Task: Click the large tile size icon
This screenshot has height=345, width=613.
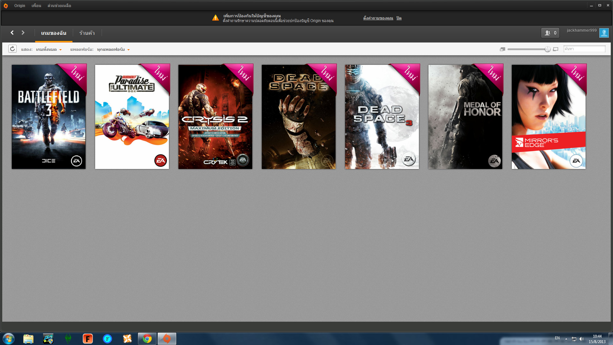Action: point(556,49)
